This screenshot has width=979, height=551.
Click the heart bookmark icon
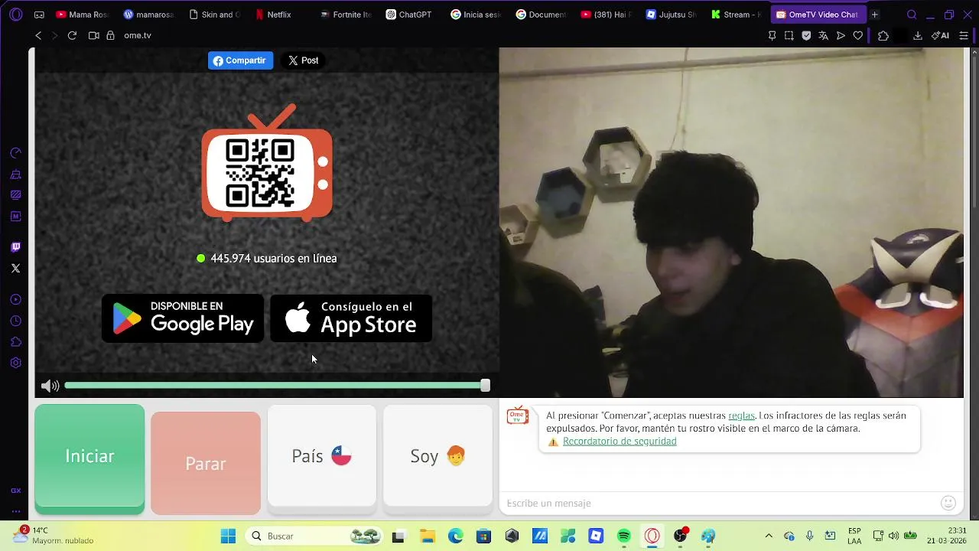point(857,35)
